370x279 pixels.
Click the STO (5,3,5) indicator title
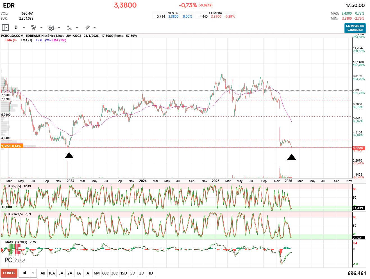coord(13,186)
